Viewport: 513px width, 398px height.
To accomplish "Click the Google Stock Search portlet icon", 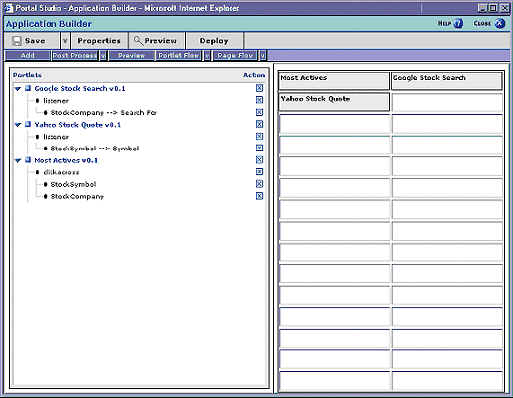I will (x=28, y=88).
